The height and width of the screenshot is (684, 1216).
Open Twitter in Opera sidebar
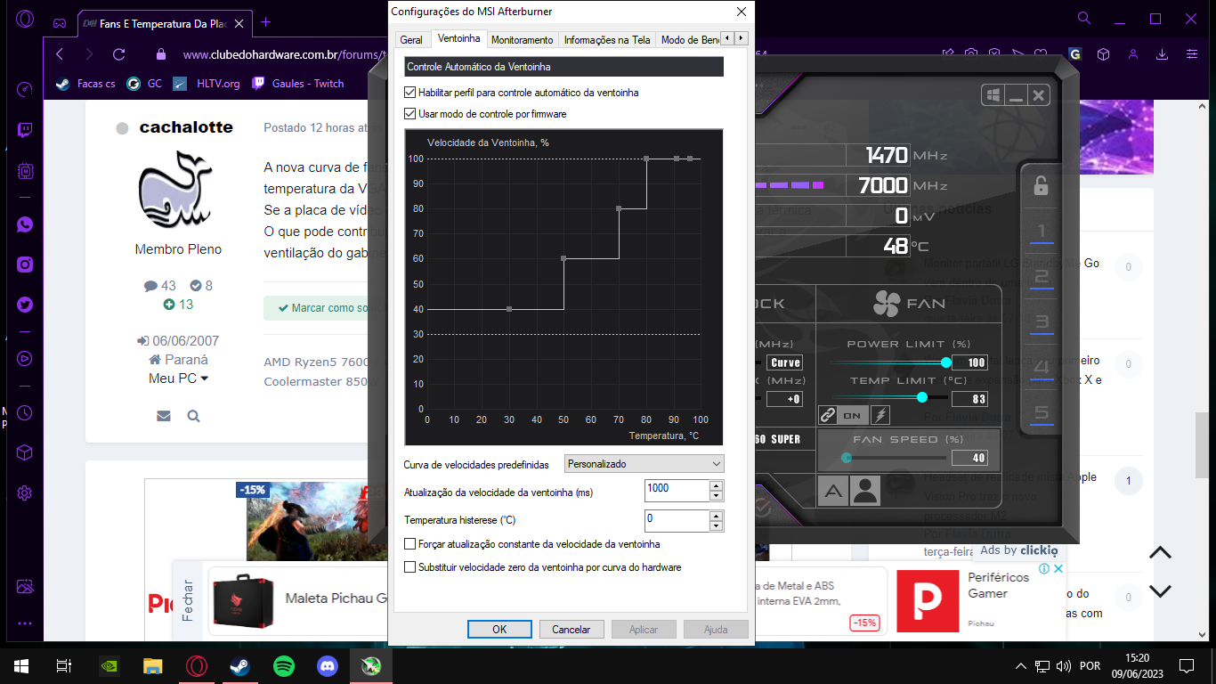pos(25,305)
